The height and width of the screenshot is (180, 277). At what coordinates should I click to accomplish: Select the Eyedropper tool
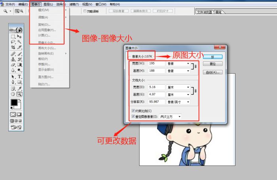click(x=19, y=89)
